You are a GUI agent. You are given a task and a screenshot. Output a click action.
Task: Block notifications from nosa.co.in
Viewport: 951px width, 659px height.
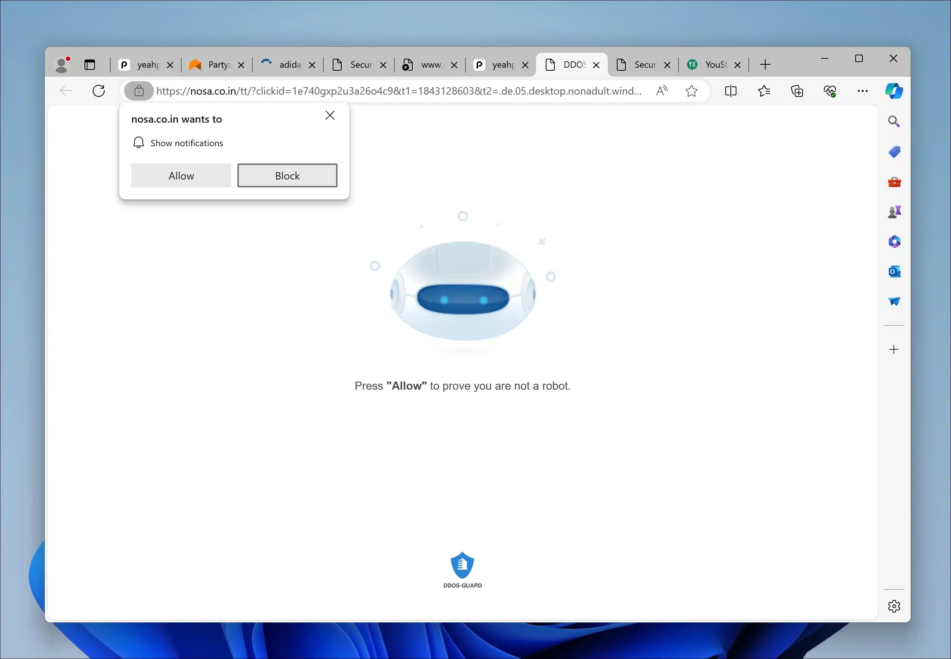point(287,175)
